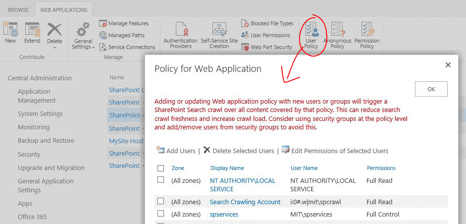The height and width of the screenshot is (224, 466).
Task: Check the NT AUTHORITY\LOCAL SERVICE row checkbox
Action: 161,180
